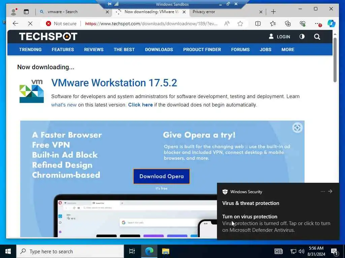Click the Not secure site warning
The width and height of the screenshot is (345, 258).
[x=61, y=24]
